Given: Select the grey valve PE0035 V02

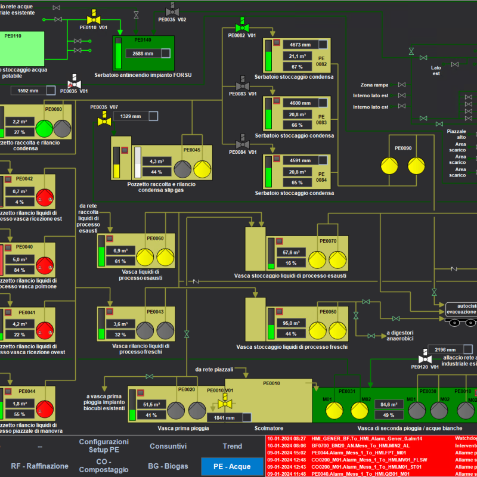Looking at the screenshot, I should [172, 10].
